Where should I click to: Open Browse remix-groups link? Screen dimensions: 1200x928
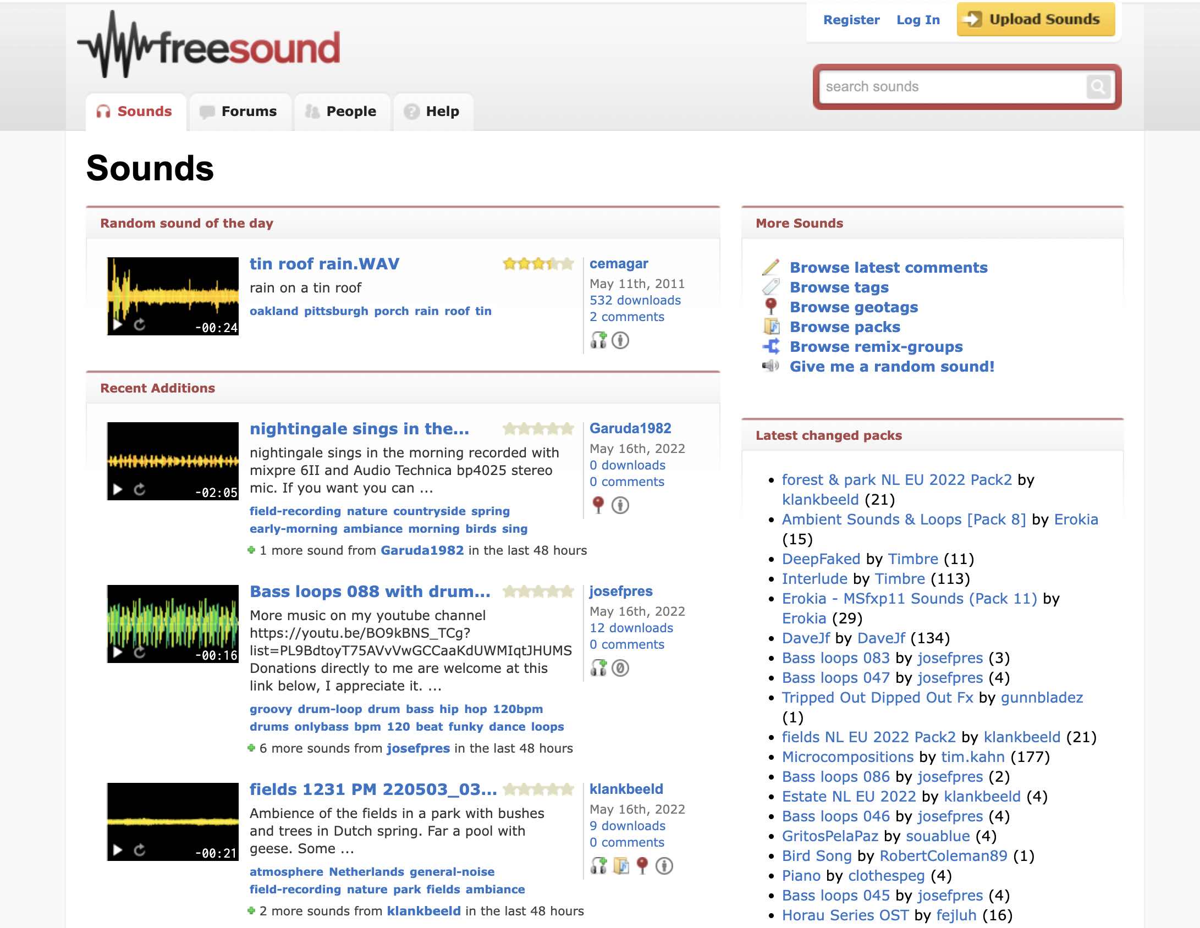[x=876, y=346]
